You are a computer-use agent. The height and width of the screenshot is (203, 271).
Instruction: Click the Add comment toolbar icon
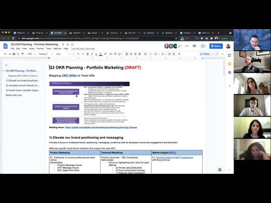pos(115,54)
